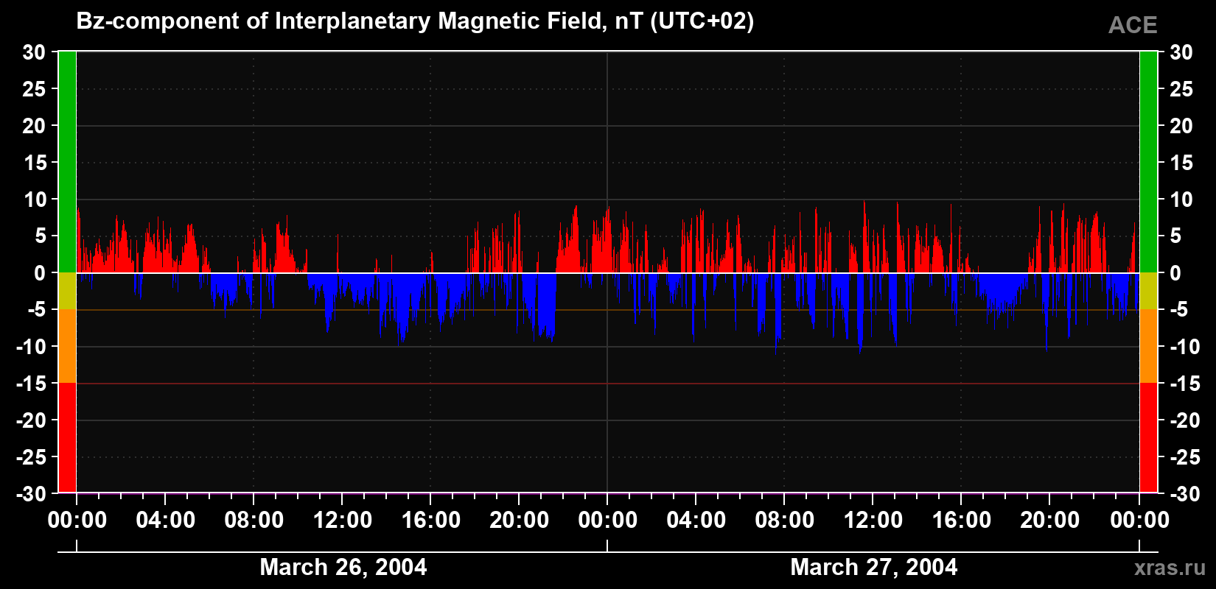Image resolution: width=1216 pixels, height=589 pixels.
Task: Click the final 00:00 label on the time axis
Action: point(1140,521)
